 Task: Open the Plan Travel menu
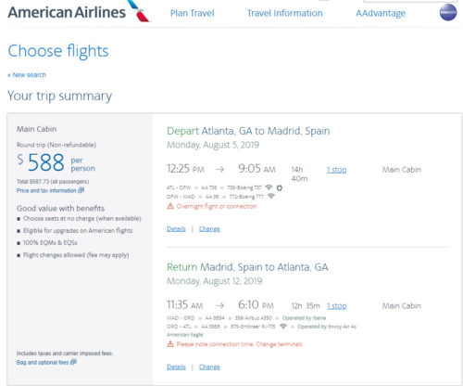(192, 13)
